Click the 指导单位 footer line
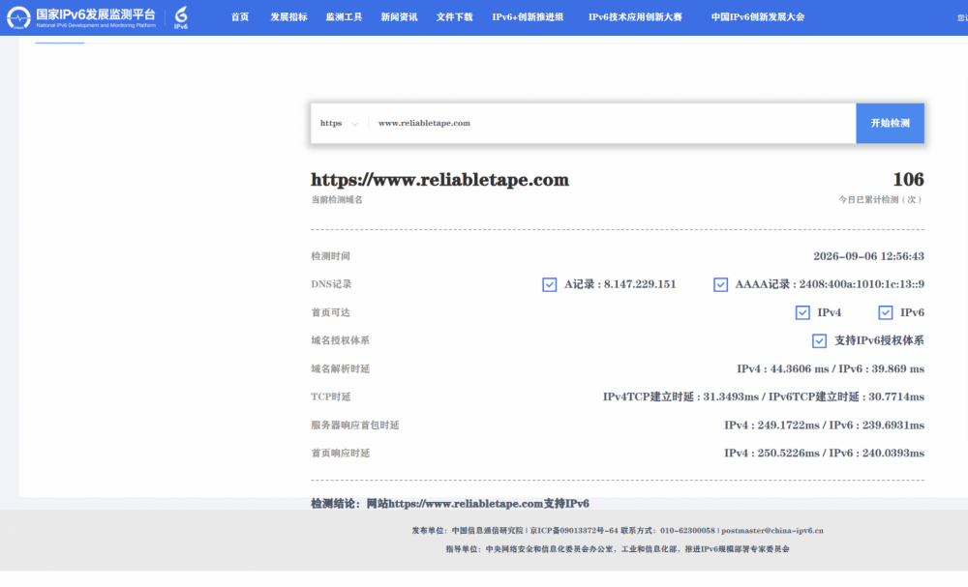 click(x=618, y=548)
